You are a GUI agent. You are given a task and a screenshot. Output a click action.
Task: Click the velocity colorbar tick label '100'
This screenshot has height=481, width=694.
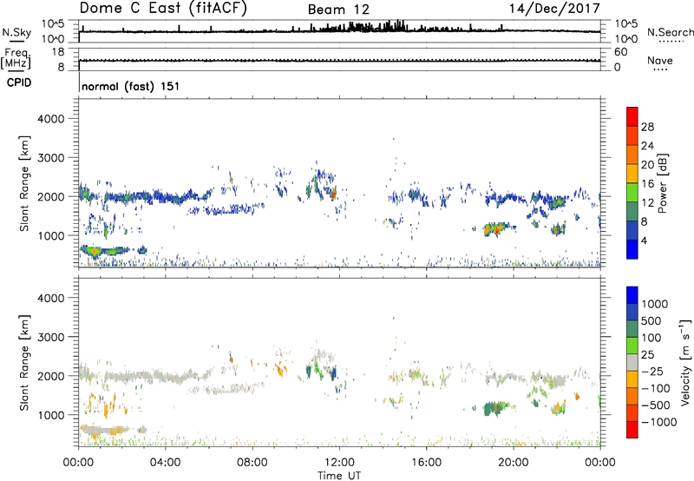[x=651, y=338]
